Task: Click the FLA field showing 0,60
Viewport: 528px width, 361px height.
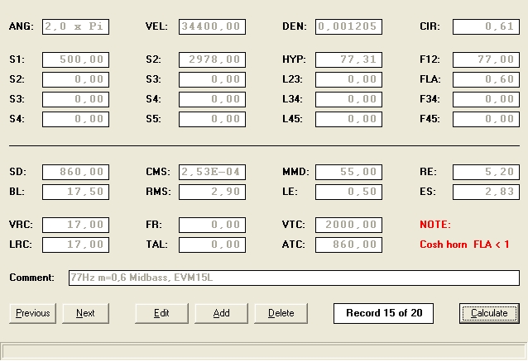Action: [486, 79]
